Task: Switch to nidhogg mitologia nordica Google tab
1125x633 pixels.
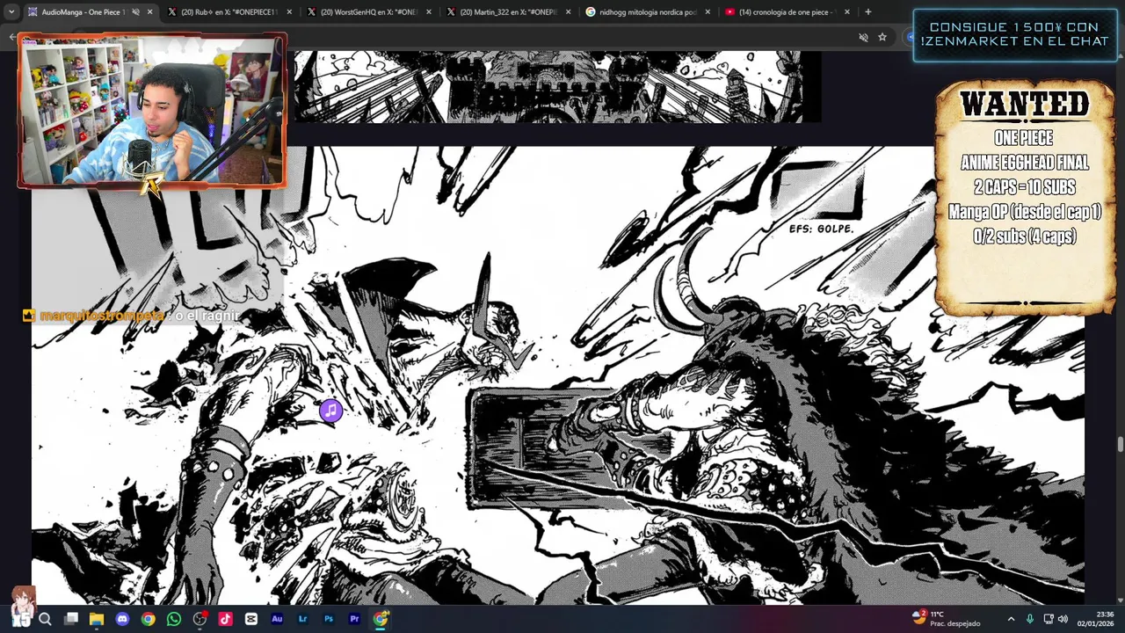Action: (647, 12)
